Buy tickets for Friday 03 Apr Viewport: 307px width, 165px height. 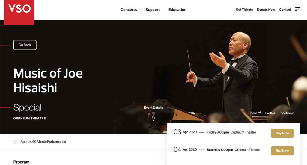(x=282, y=133)
